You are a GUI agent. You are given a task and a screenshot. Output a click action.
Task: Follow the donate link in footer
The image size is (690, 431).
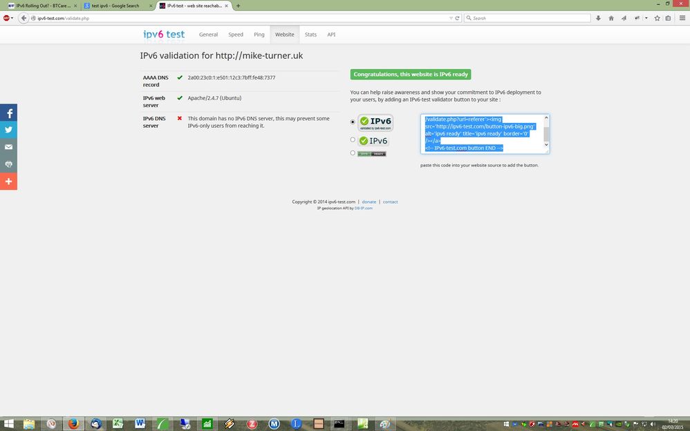369,202
